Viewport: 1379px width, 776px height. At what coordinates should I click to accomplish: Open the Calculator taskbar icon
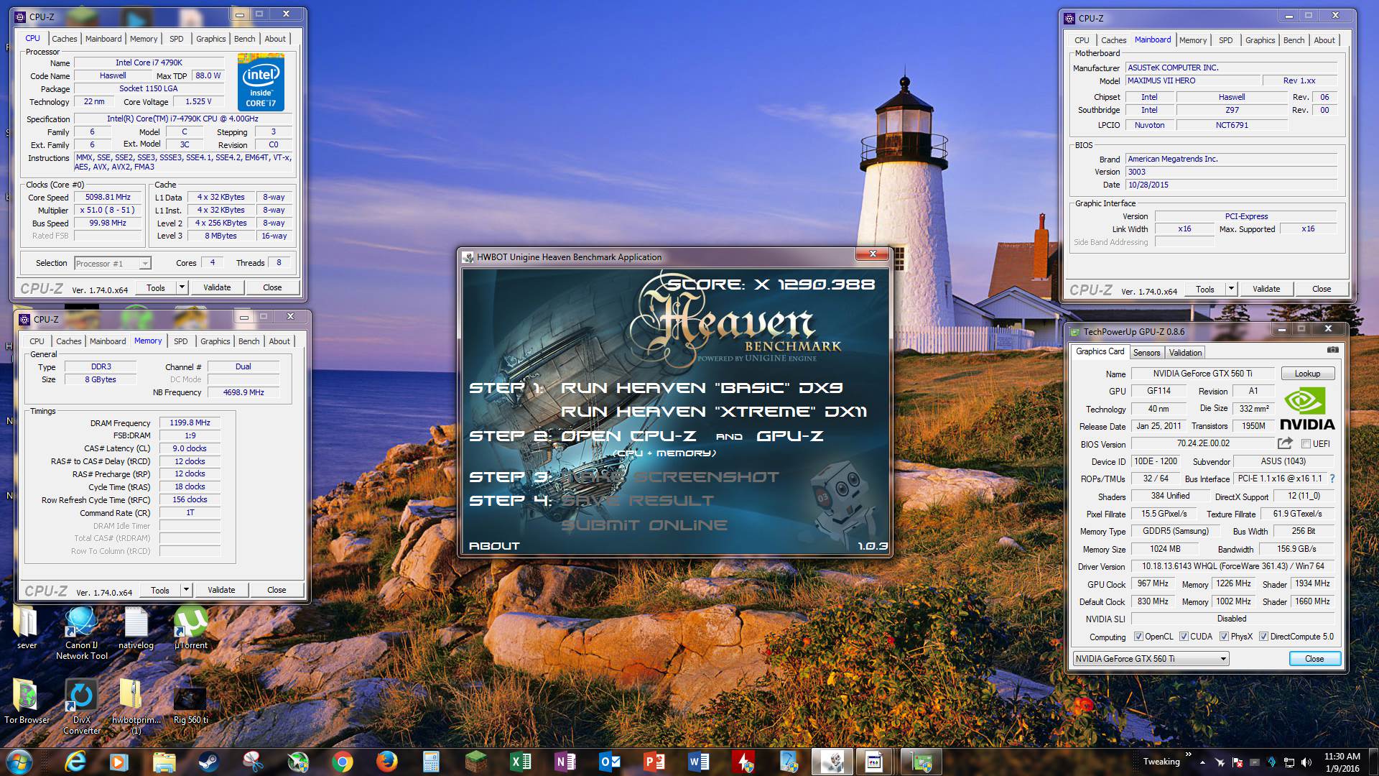tap(432, 761)
